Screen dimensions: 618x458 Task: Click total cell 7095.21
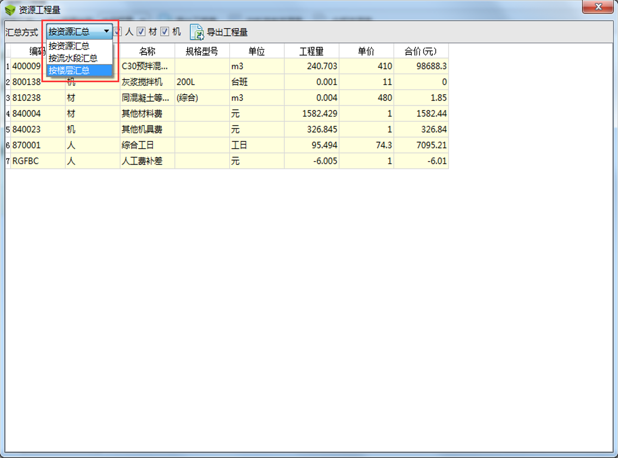[421, 145]
